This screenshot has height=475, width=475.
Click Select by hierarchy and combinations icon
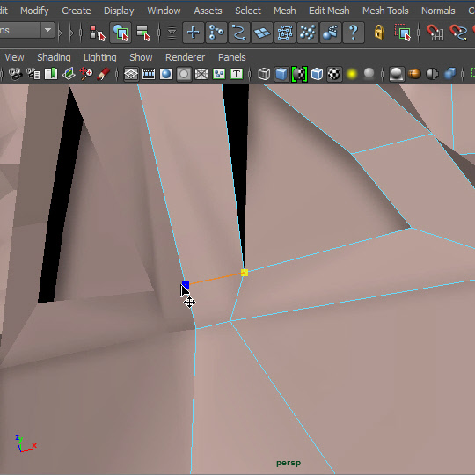coord(98,33)
